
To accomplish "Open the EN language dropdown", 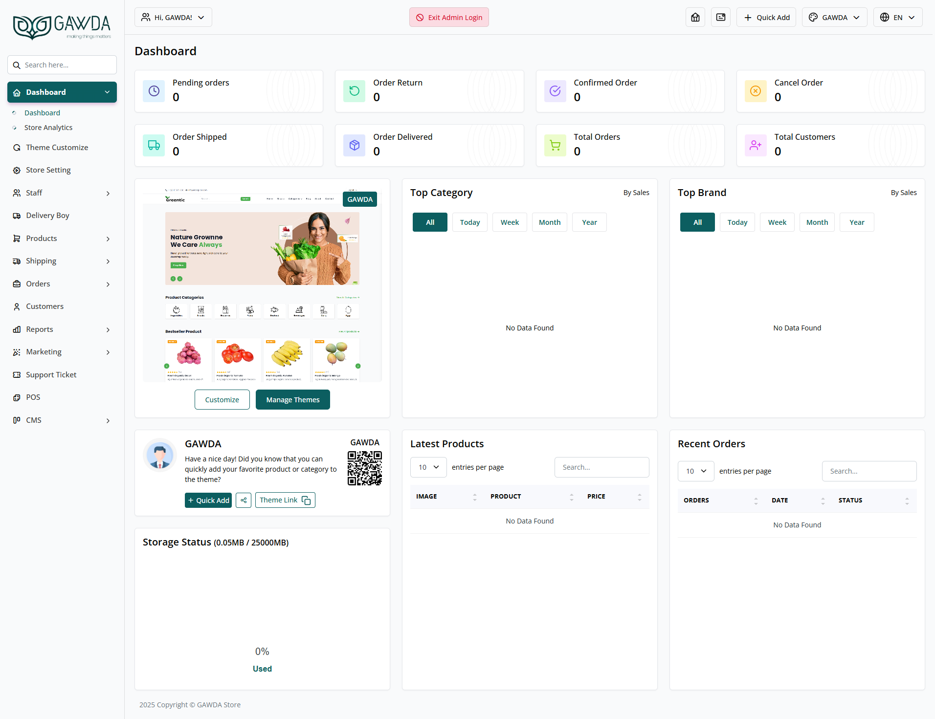I will [x=897, y=17].
